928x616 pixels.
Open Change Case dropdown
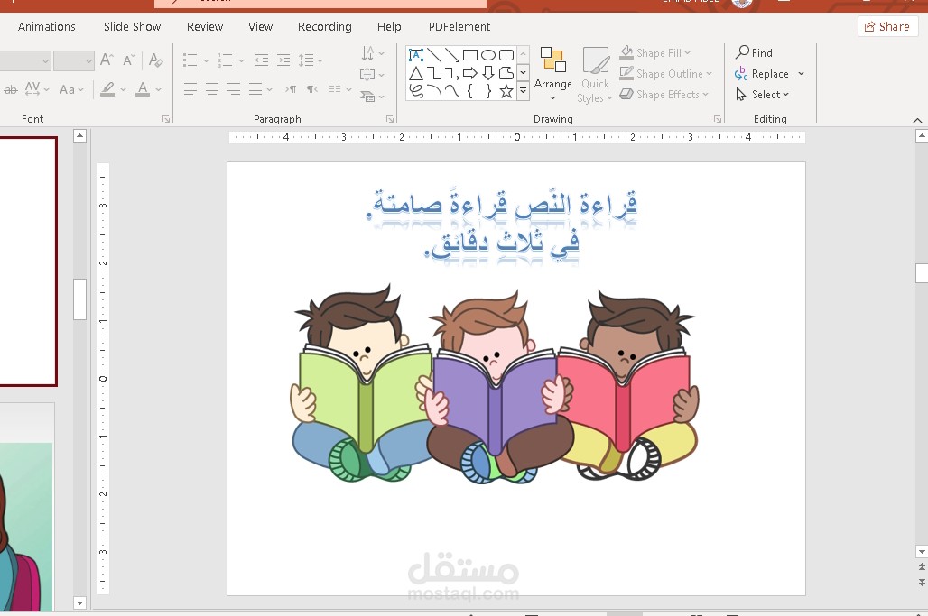pyautogui.click(x=71, y=90)
